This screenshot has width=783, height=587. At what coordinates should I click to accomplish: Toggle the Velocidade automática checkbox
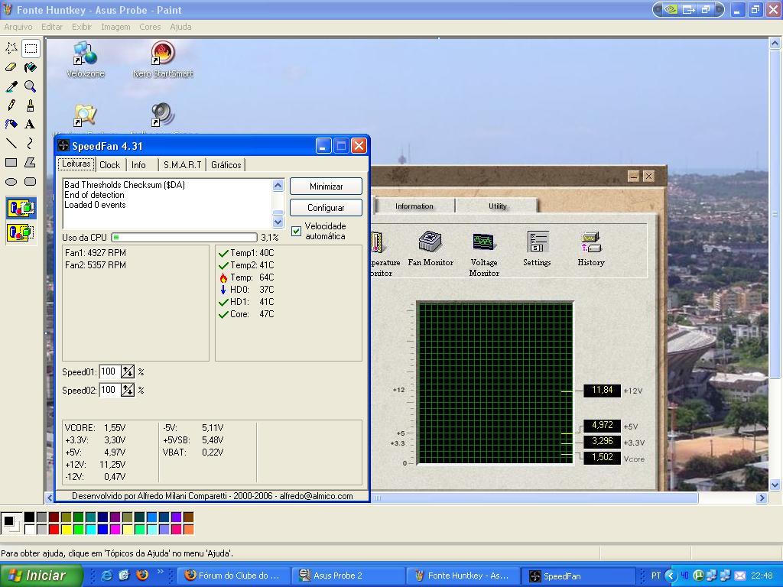pyautogui.click(x=296, y=231)
